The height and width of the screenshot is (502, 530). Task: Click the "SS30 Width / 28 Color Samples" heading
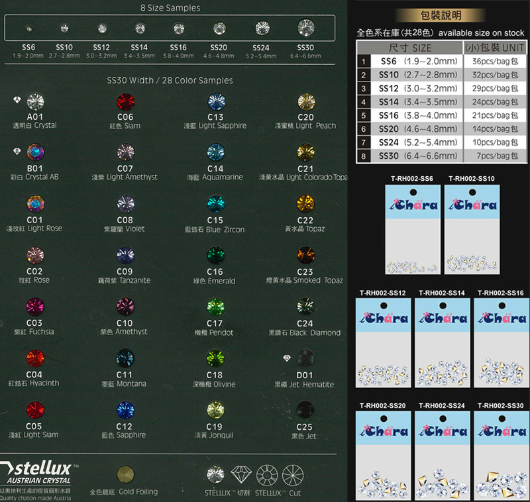point(170,80)
